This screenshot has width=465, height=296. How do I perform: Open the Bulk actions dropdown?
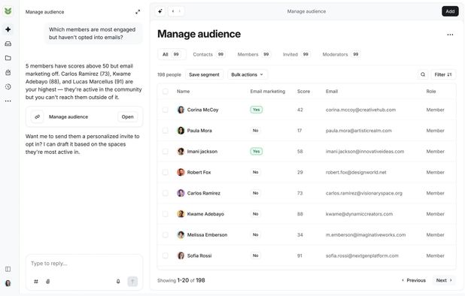coord(248,74)
